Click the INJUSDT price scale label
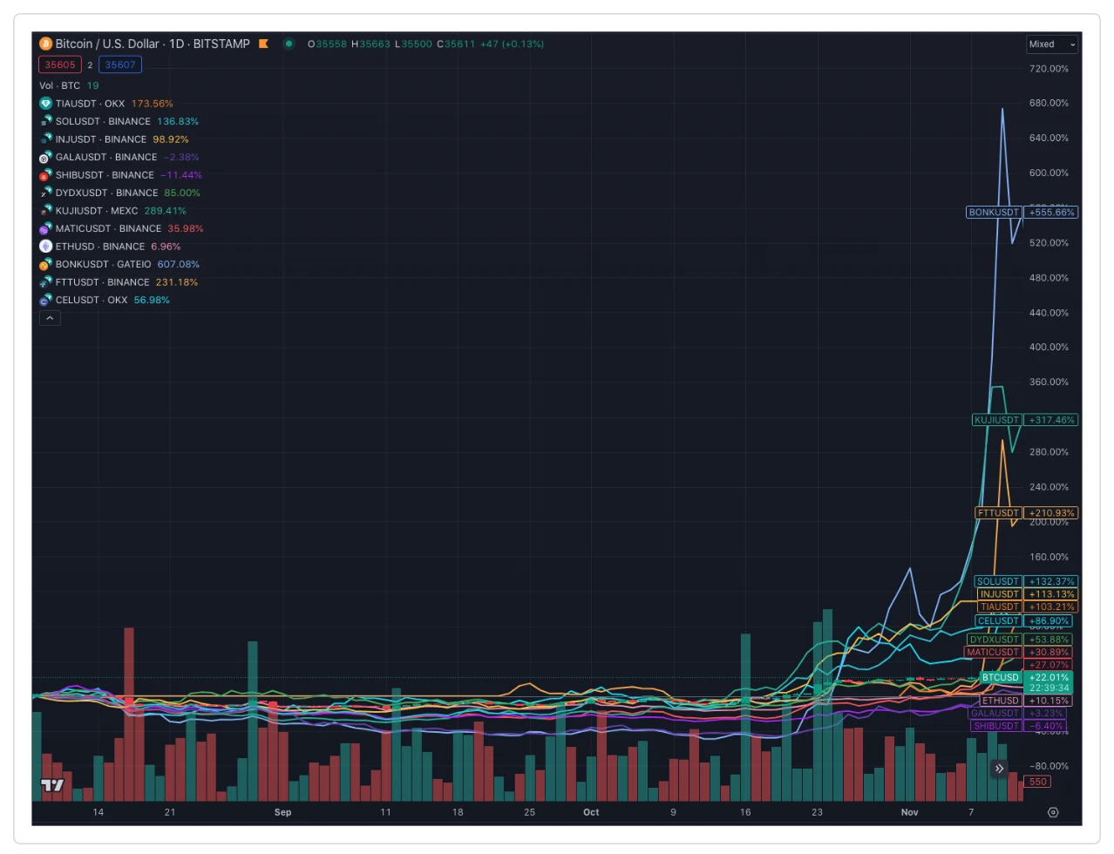1114x854 pixels. 1000,594
